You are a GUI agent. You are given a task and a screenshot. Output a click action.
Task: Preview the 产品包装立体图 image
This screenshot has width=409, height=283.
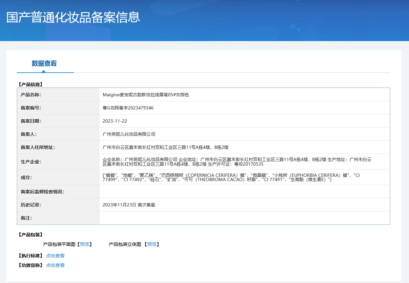[x=152, y=244]
